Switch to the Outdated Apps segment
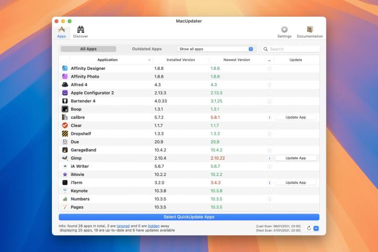378x252 pixels. click(x=146, y=49)
